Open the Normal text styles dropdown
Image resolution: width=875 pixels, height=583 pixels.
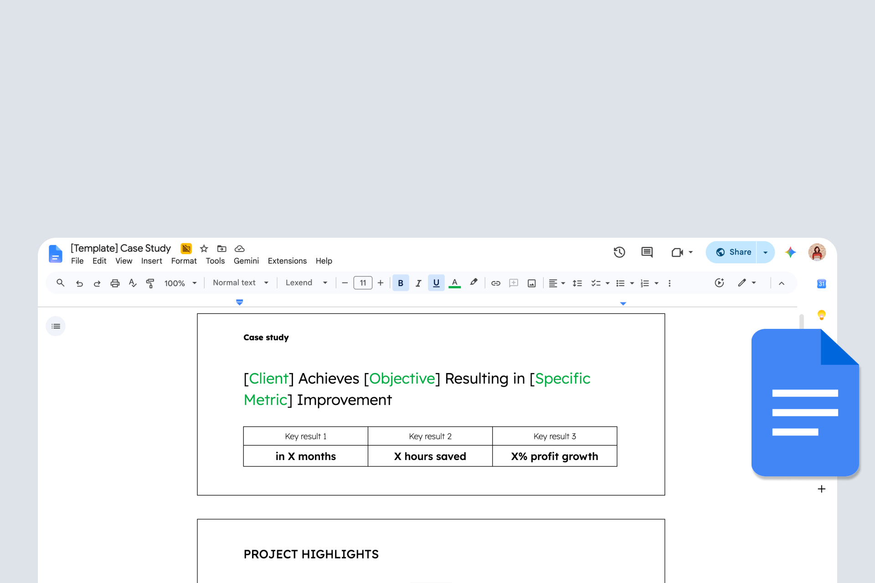[241, 283]
